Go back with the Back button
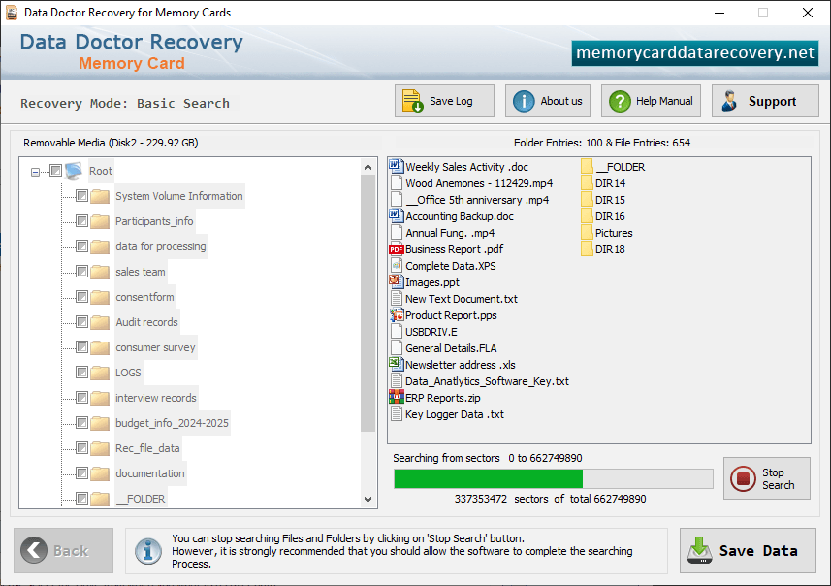 click(x=64, y=550)
